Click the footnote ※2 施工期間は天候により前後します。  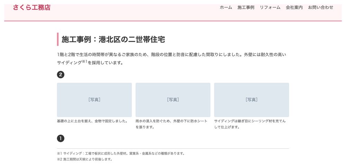[x=85, y=159]
